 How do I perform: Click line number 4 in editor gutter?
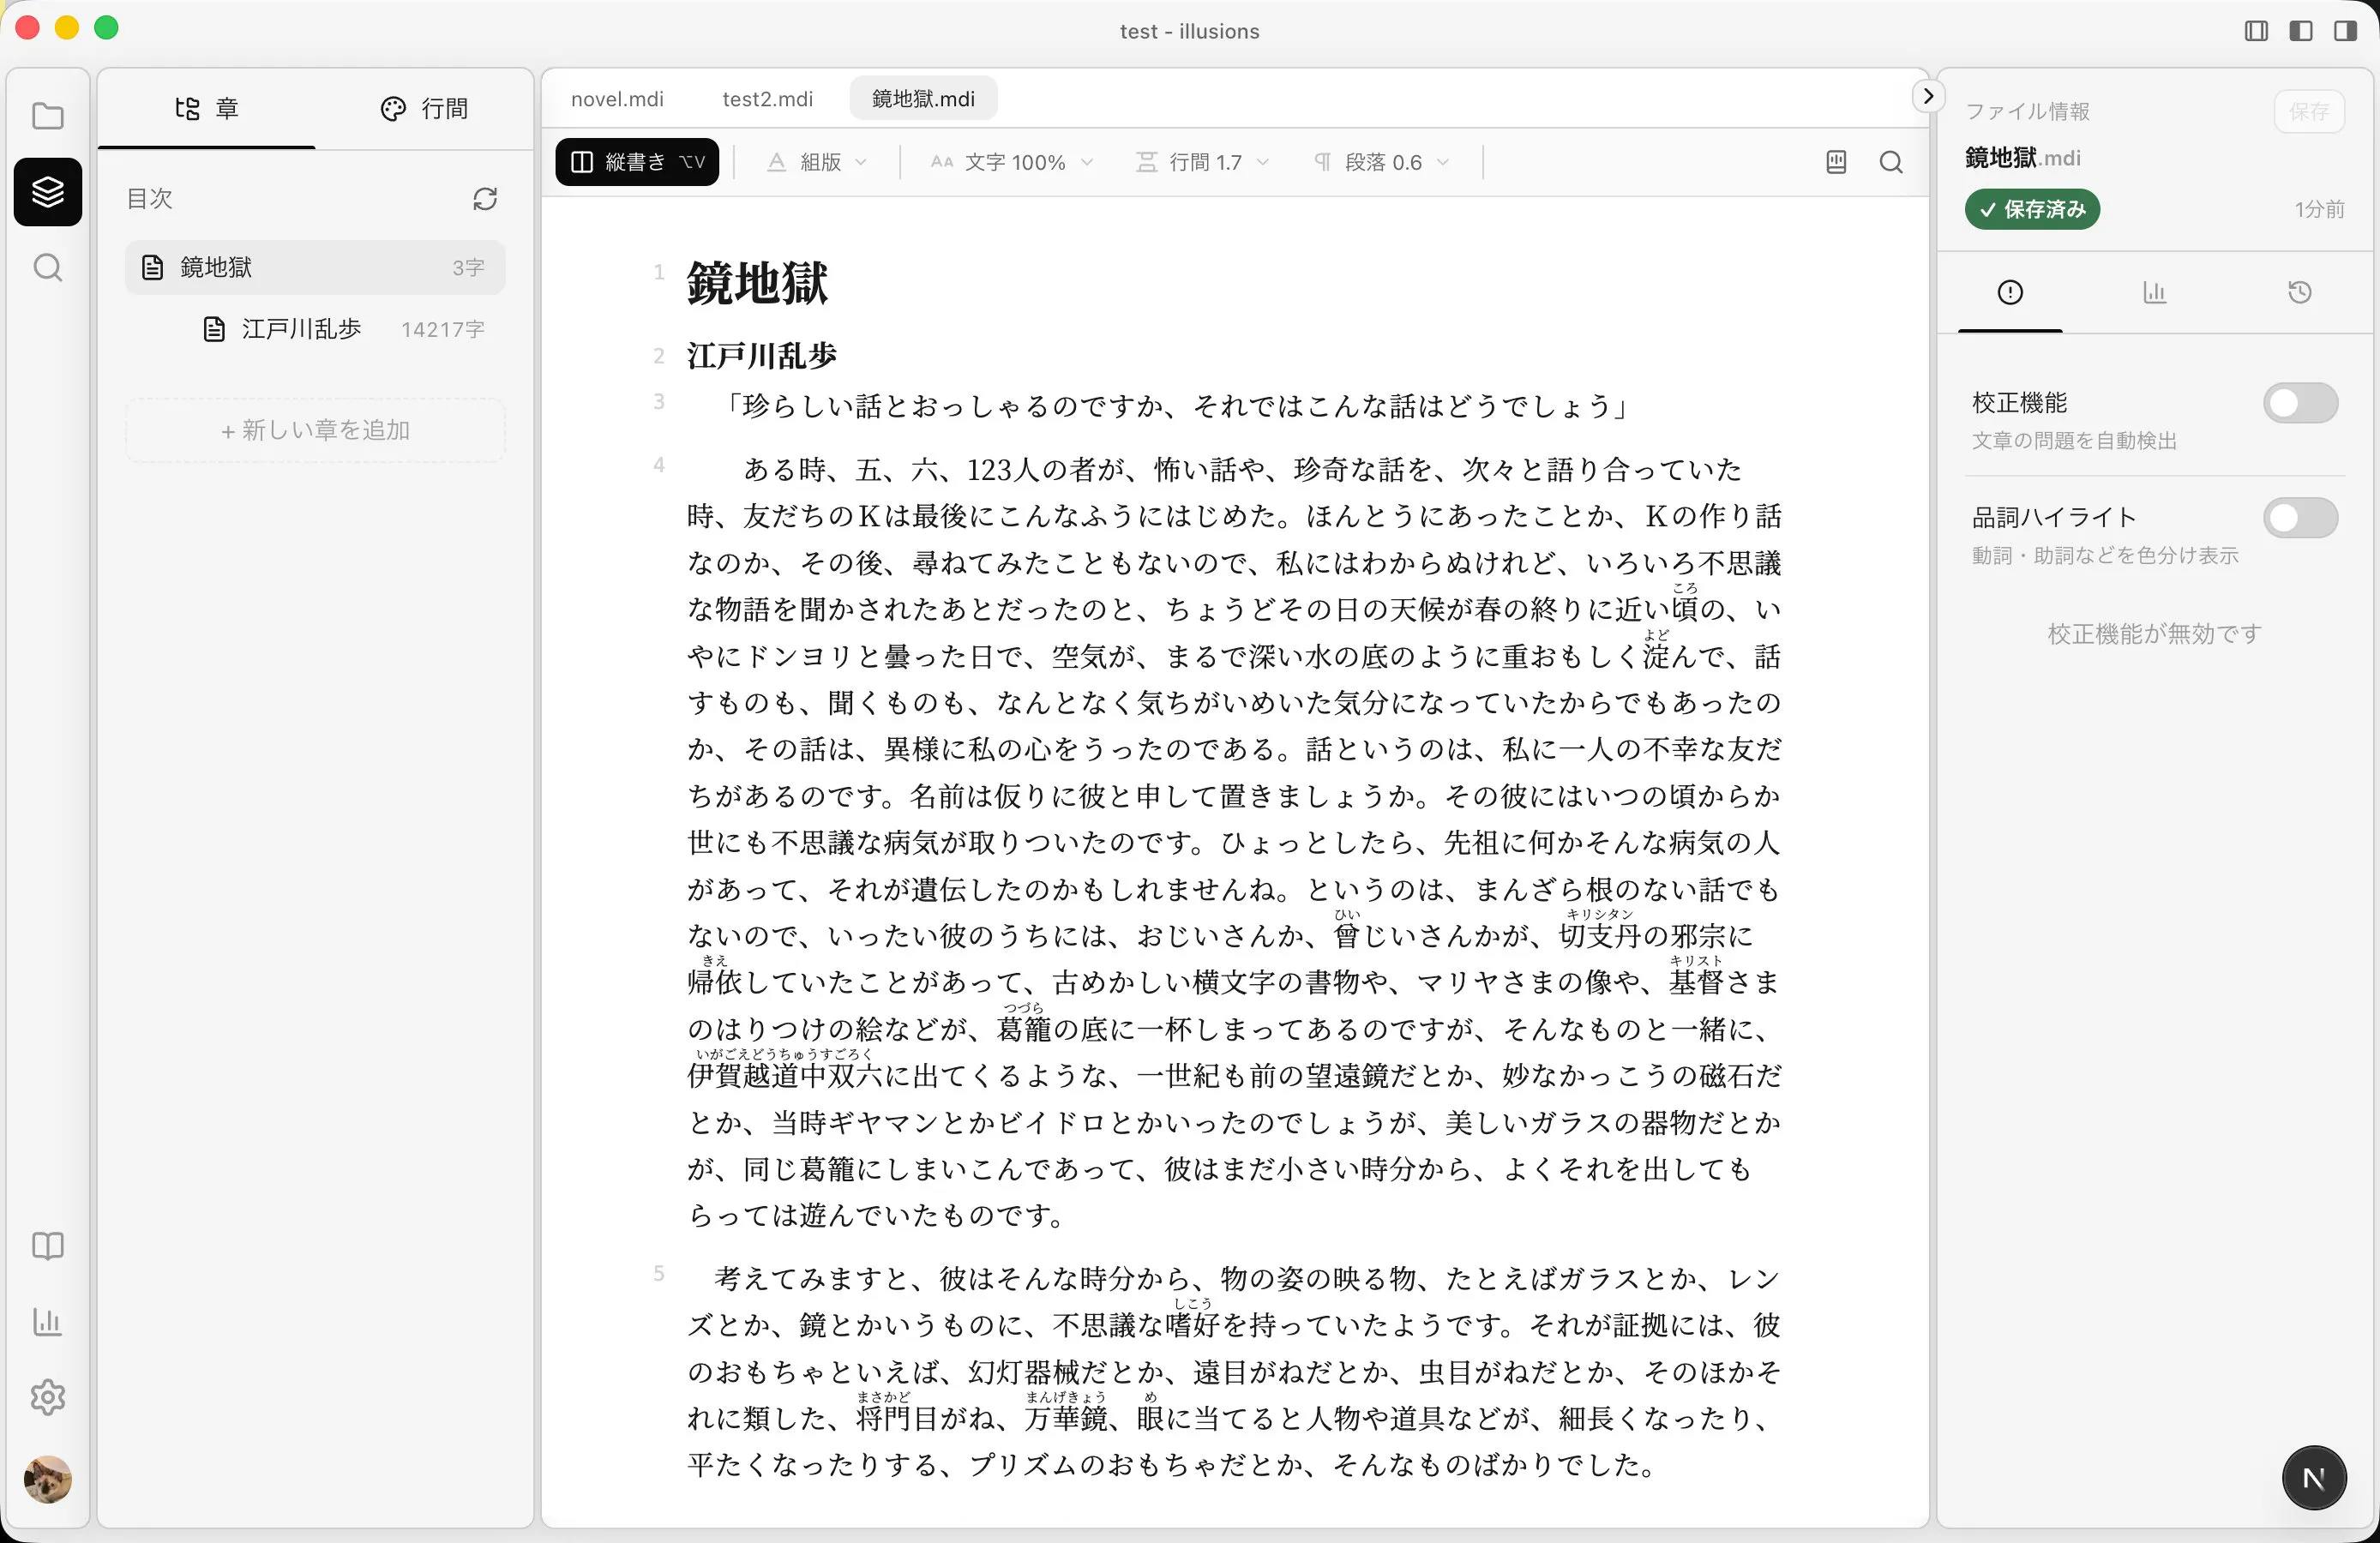click(659, 465)
